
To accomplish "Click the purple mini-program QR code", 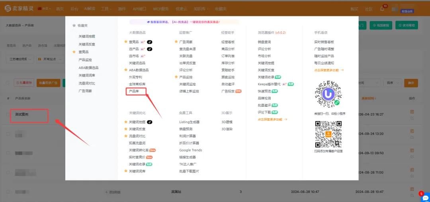I will [328, 94].
